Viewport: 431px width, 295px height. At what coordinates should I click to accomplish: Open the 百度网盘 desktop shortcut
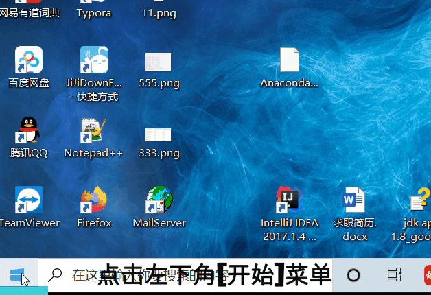coord(29,61)
